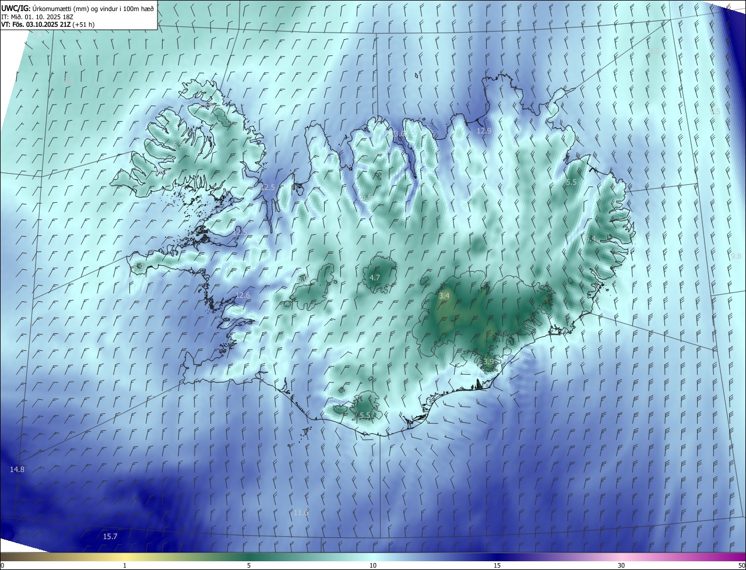Click the title 'Úrkomumætti (mm) og vindur í 100m hæð'
Image resolution: width=746 pixels, height=570 pixels.
pos(93,8)
